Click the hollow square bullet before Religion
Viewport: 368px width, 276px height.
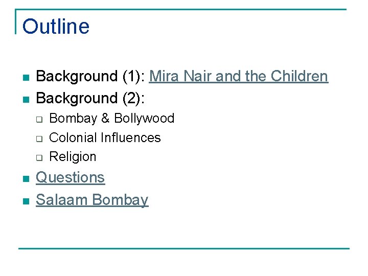(39, 157)
